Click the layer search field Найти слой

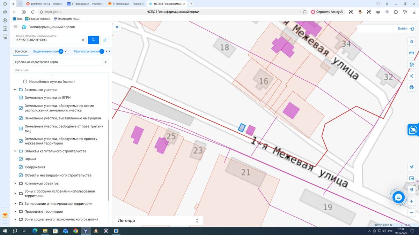[x=61, y=70]
